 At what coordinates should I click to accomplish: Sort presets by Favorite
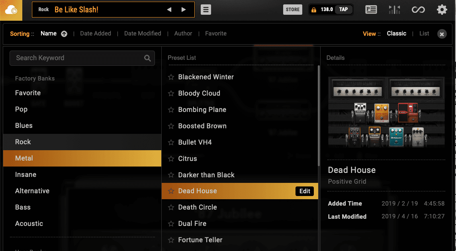click(x=216, y=33)
